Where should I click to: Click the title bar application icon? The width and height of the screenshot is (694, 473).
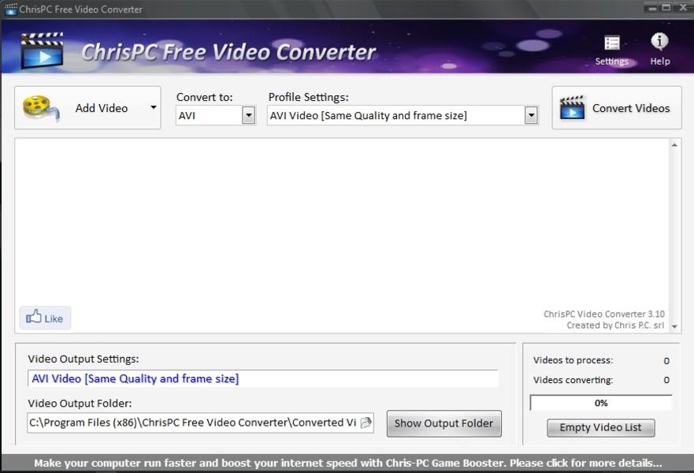(10, 9)
